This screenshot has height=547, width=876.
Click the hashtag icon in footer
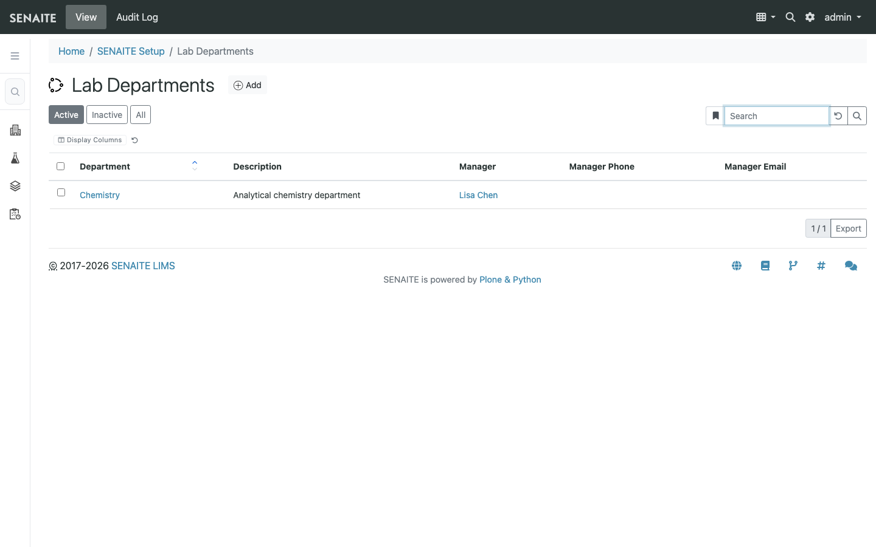tap(821, 266)
